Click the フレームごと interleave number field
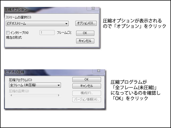Viewport: 171px width, 128px height. pyautogui.click(x=47, y=33)
